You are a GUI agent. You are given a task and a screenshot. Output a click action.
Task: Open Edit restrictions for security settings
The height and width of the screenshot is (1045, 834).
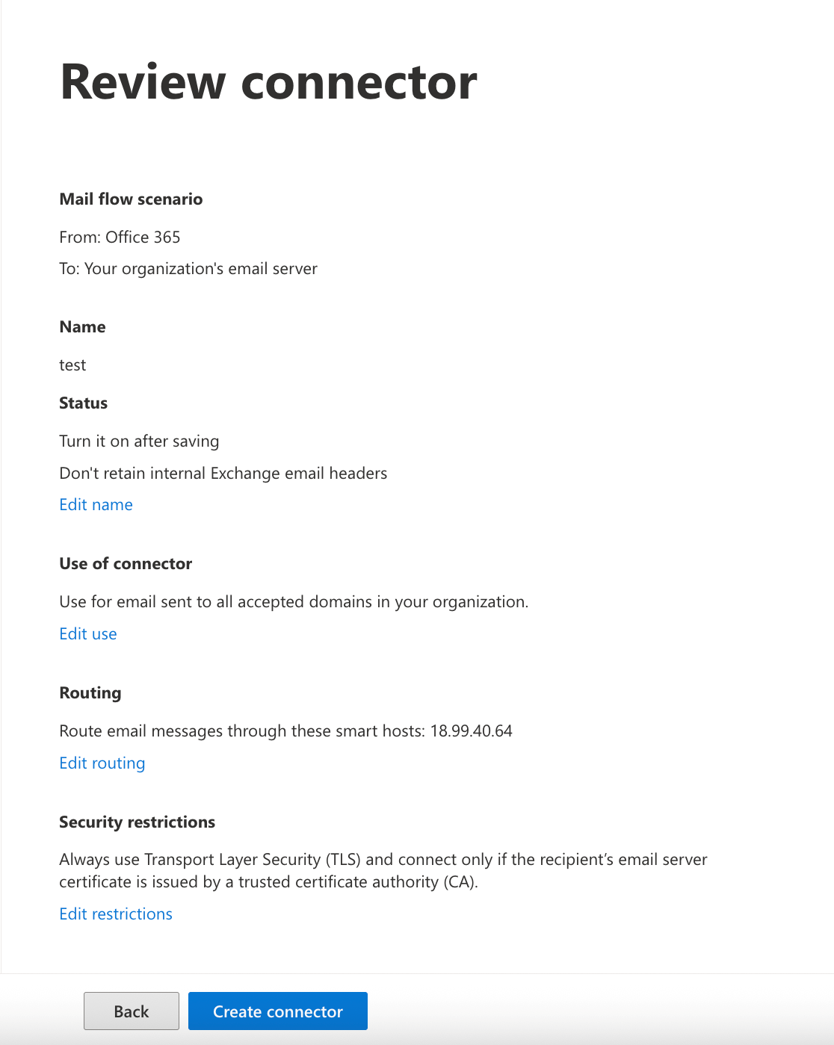pyautogui.click(x=115, y=914)
